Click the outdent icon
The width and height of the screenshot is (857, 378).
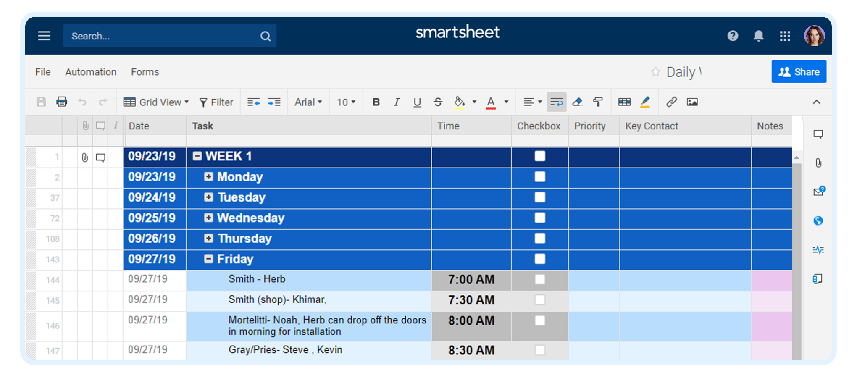click(x=253, y=102)
